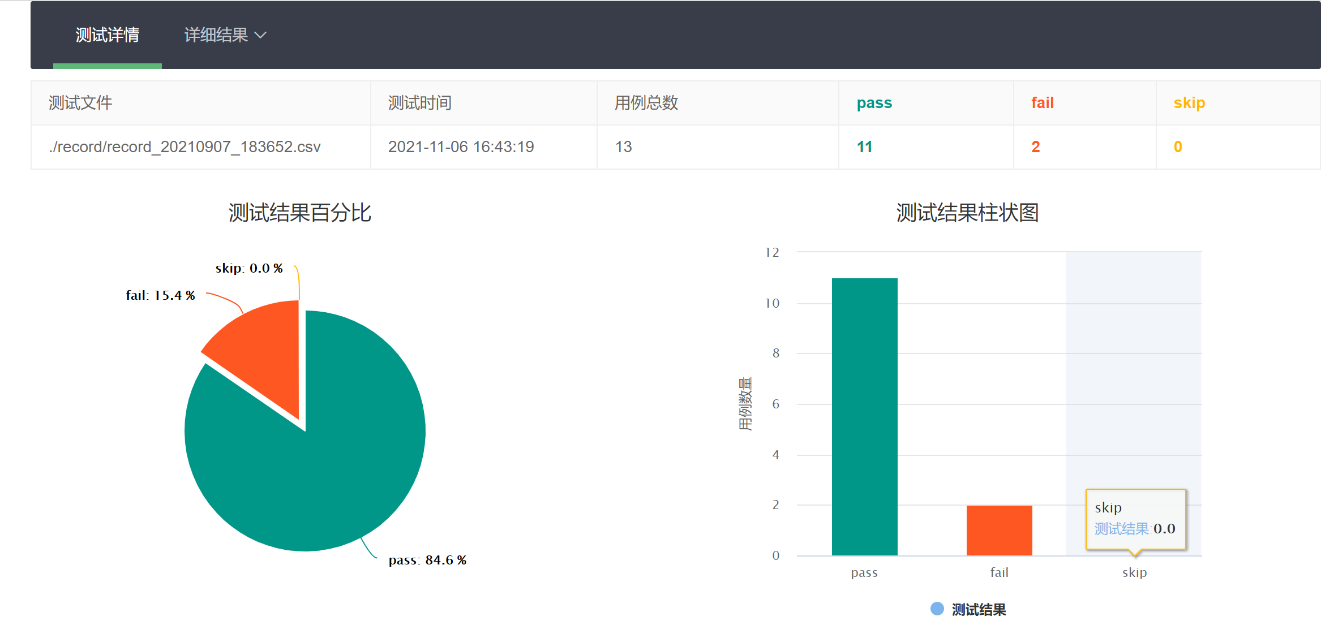This screenshot has width=1321, height=638.
Task: Click the teal pass bar
Action: point(864,416)
